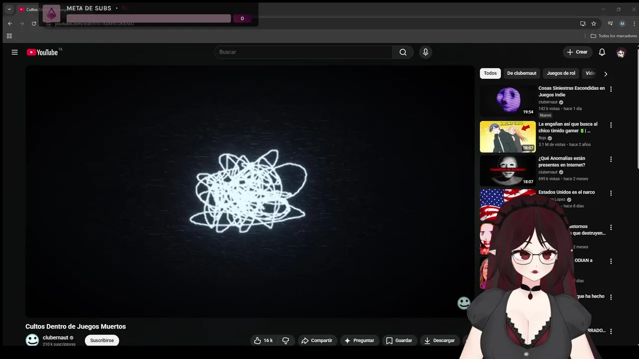Open options for ¿Qué Anomalías video
This screenshot has height=359, width=639.
coord(611,160)
